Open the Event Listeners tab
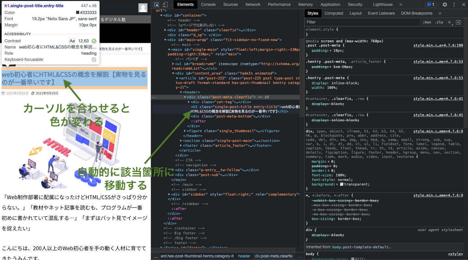Screen dimensions: 468x260 (x=381, y=13)
